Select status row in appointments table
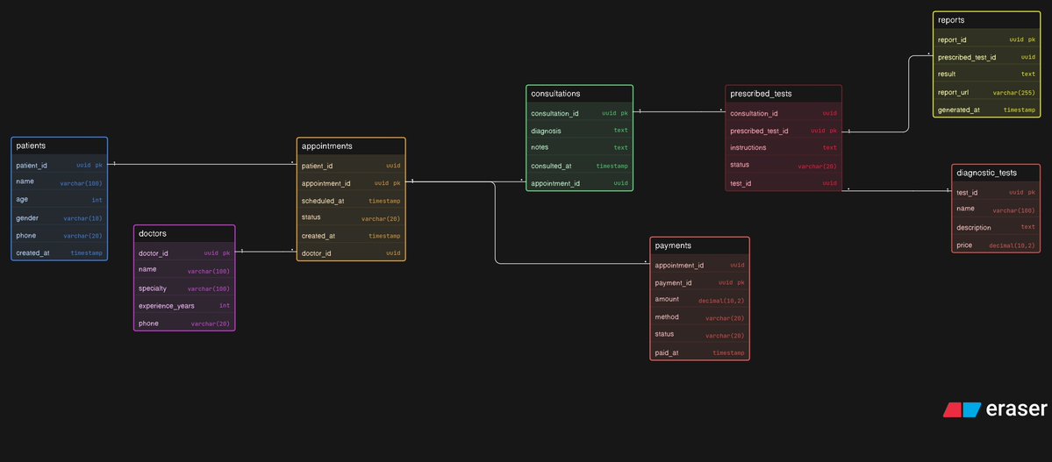 coord(351,218)
